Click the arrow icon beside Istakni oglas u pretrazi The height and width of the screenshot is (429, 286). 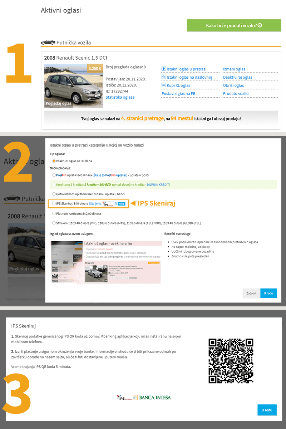[164, 69]
